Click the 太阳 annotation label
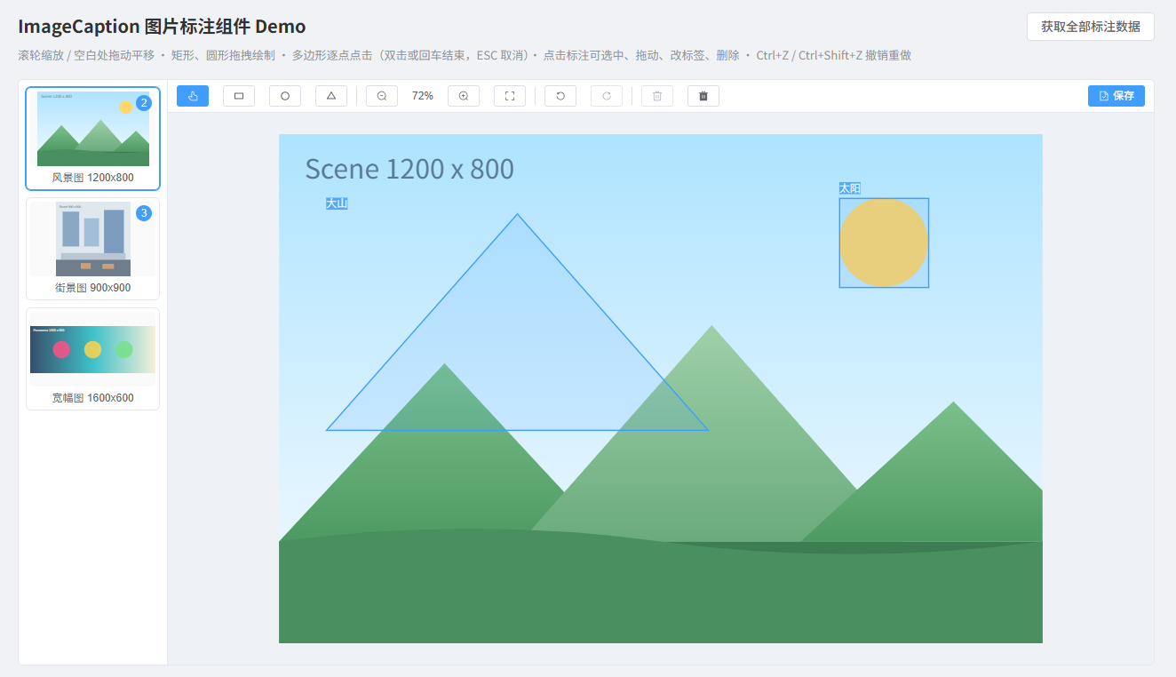Viewport: 1176px width, 677px height. pyautogui.click(x=850, y=188)
